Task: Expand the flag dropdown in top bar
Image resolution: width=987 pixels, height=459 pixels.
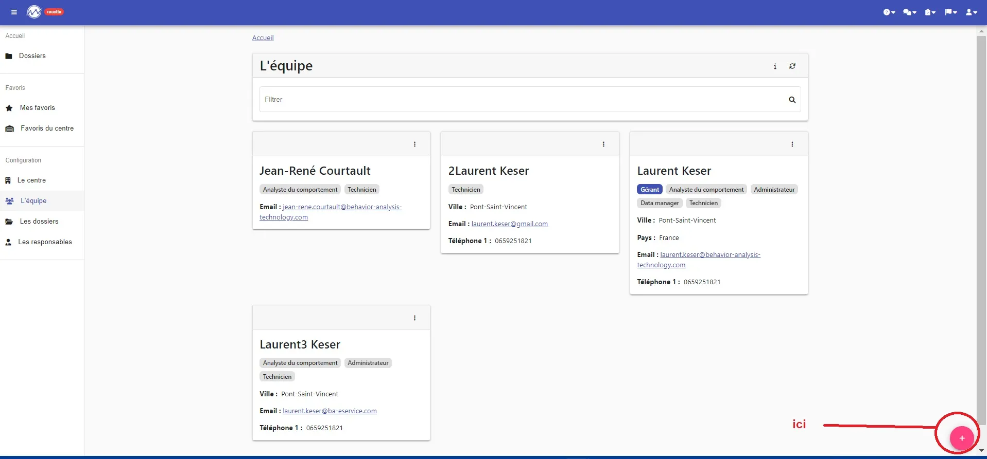Action: (950, 12)
